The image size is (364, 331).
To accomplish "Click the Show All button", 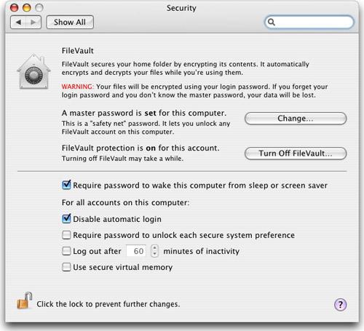I will 70,23.
